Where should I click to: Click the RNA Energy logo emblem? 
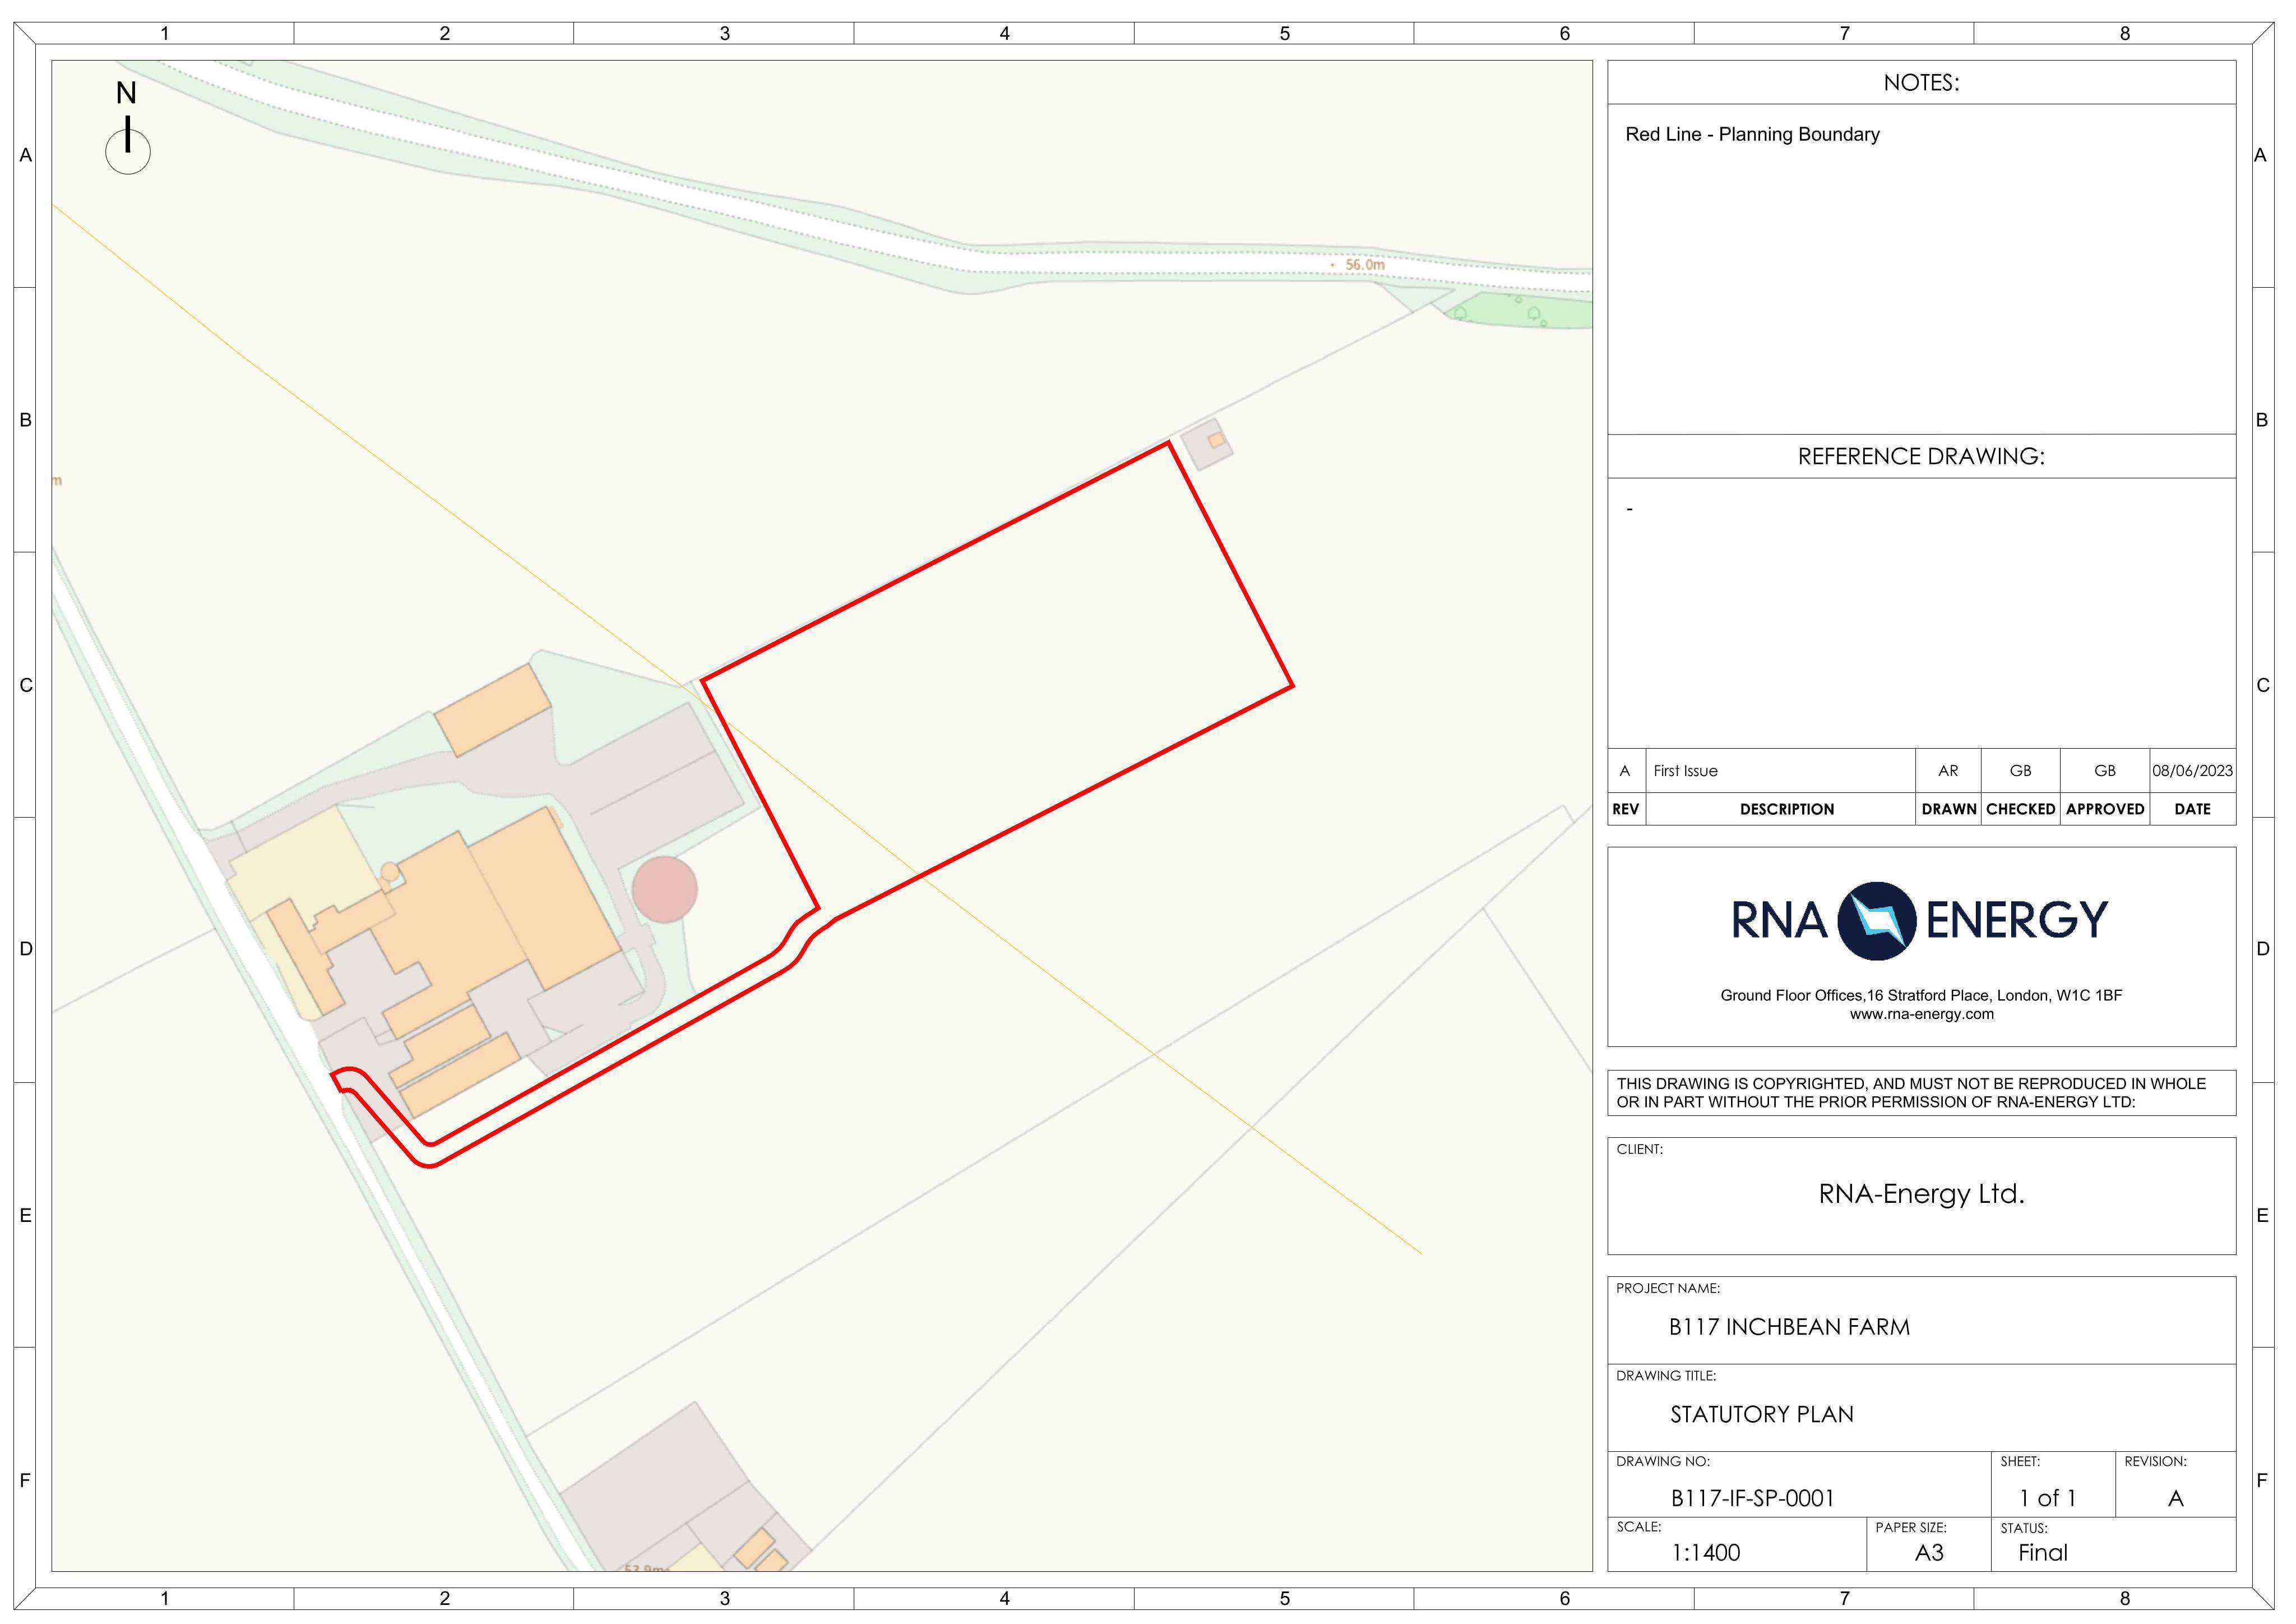1877,921
